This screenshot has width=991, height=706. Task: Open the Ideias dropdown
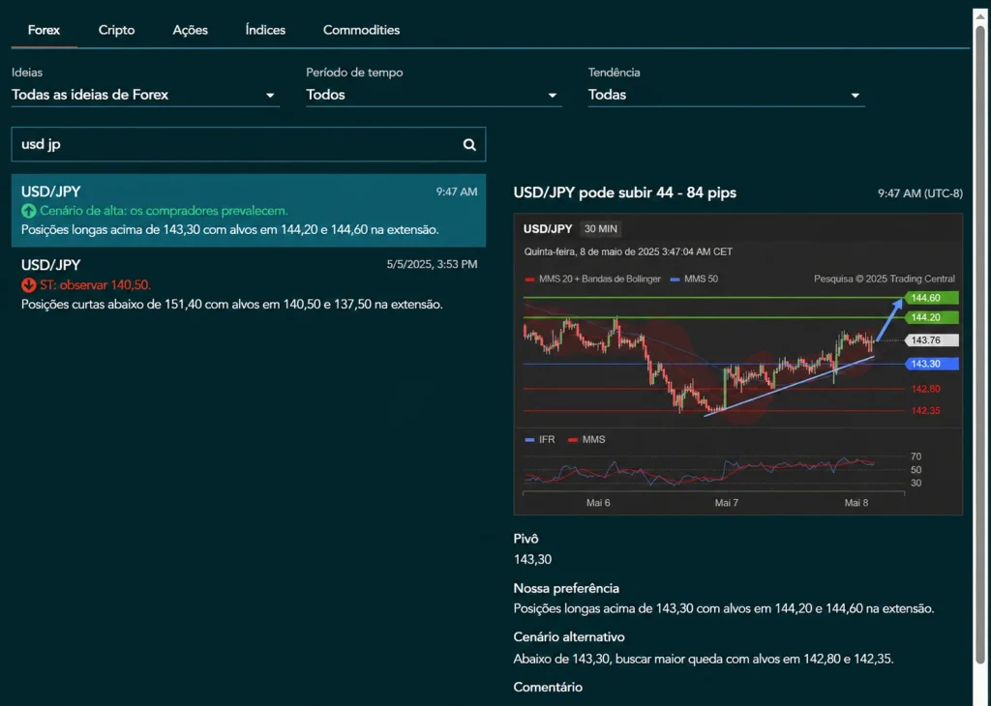(x=145, y=95)
